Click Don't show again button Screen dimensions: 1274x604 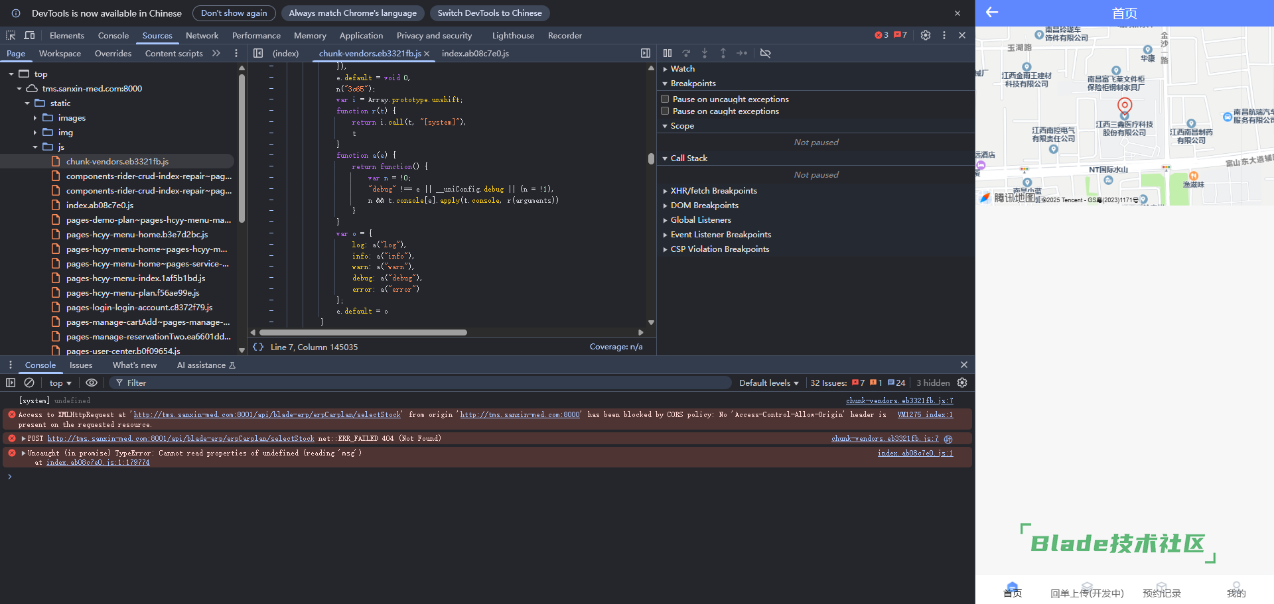tap(234, 13)
